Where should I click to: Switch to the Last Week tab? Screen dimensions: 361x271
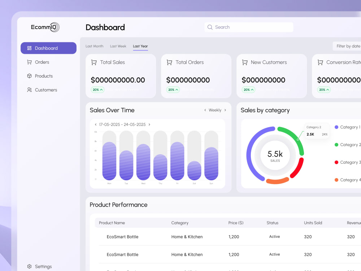(x=118, y=46)
